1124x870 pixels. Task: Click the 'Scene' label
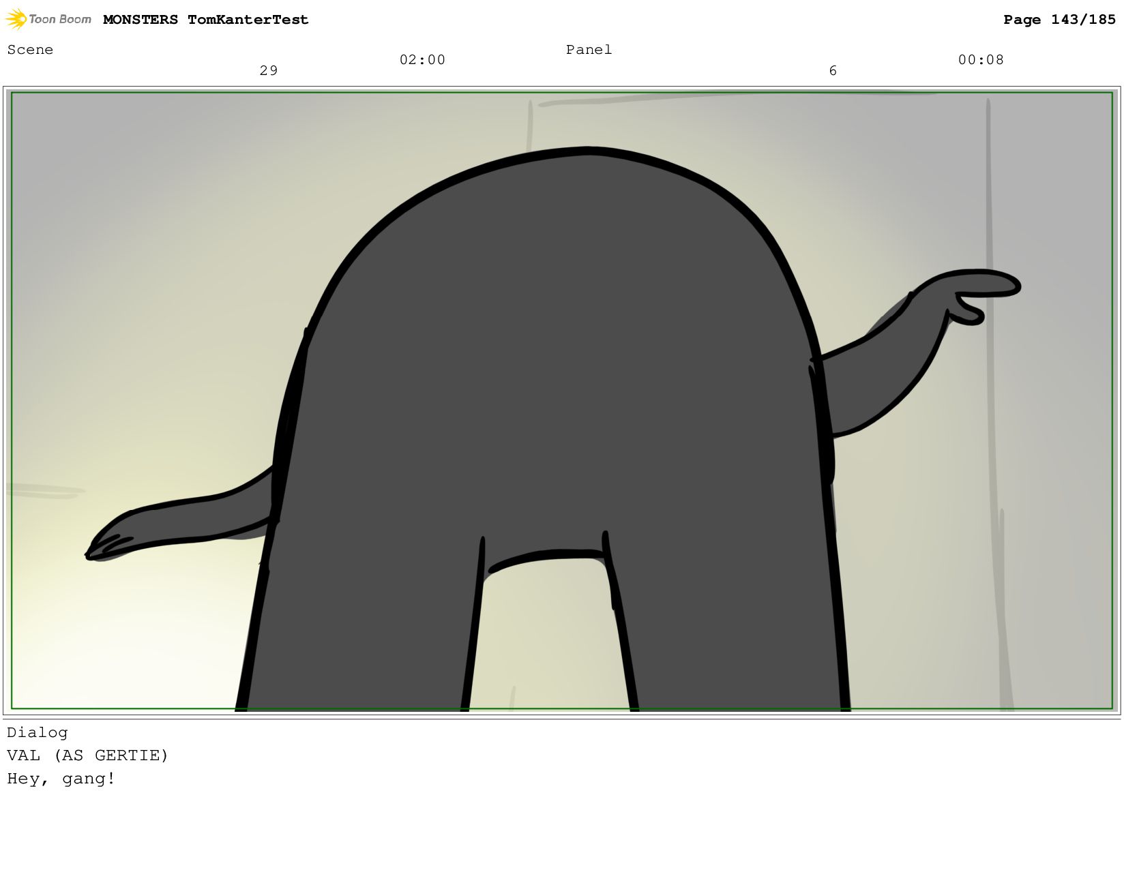tap(30, 50)
